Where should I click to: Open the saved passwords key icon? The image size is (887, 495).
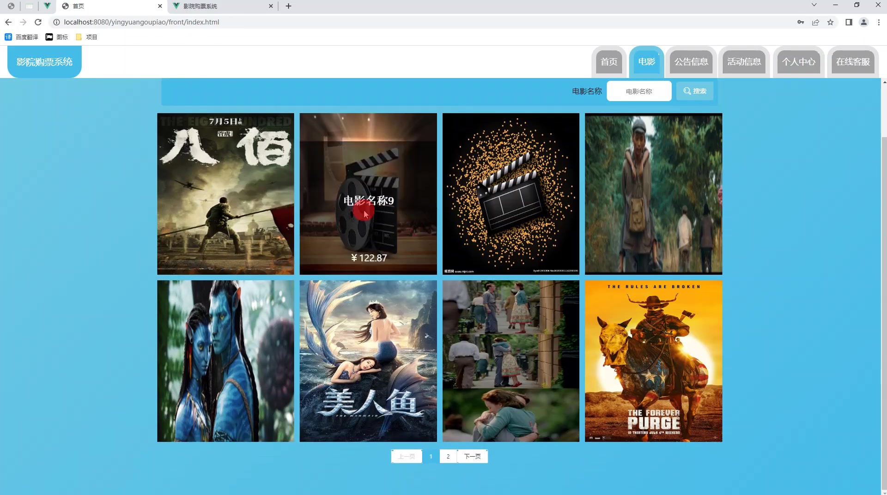(801, 22)
